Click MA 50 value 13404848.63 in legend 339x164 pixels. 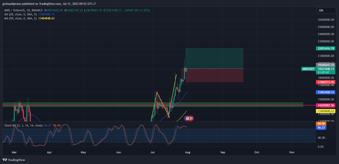pyautogui.click(x=46, y=18)
